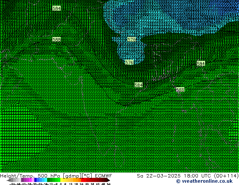Click the "54" legend value
The width and height of the screenshot is (239, 185).
tap(109, 184)
